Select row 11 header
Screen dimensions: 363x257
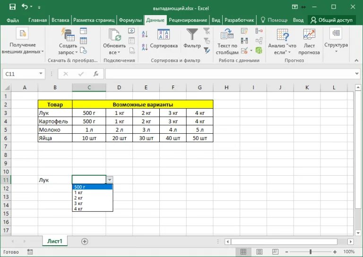(6, 180)
